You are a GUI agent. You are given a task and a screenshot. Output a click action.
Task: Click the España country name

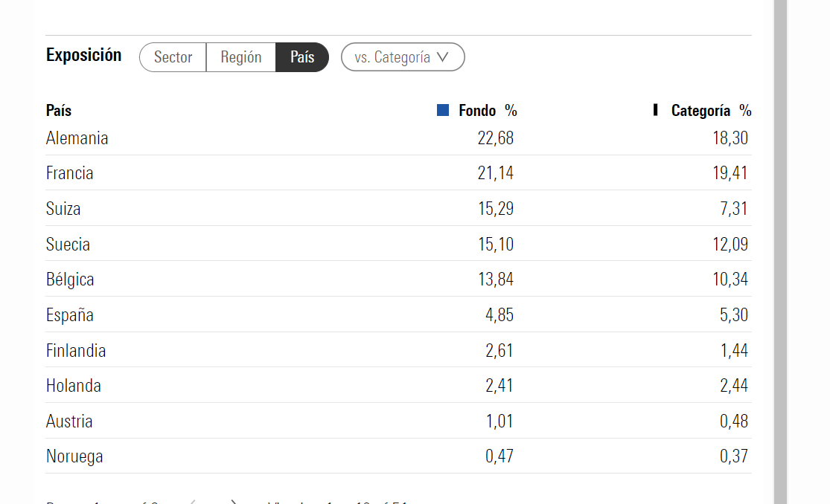point(70,315)
